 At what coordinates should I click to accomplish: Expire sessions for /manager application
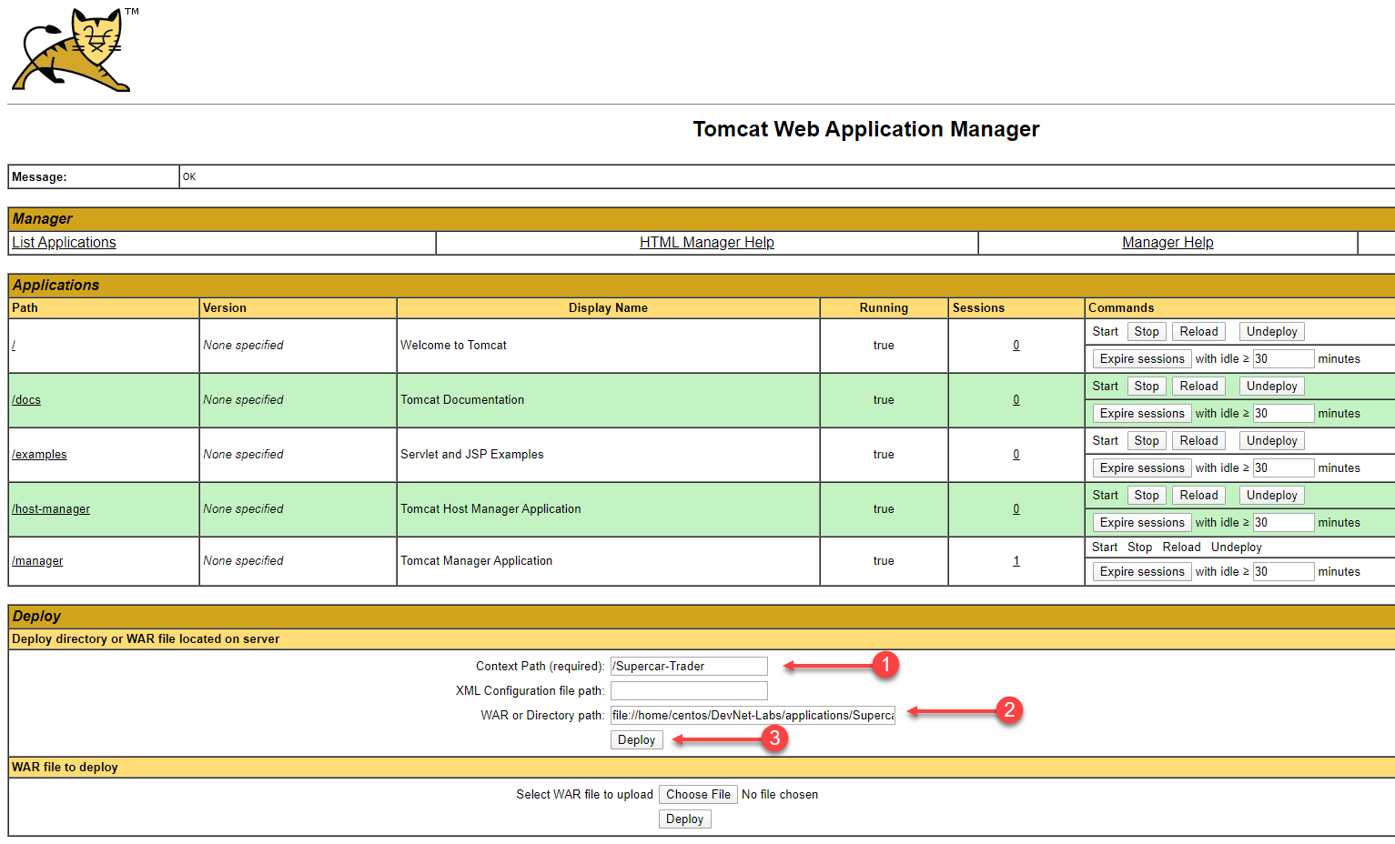[x=1142, y=572]
